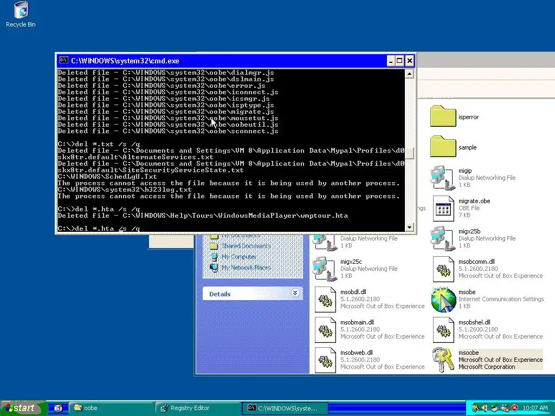This screenshot has width=555, height=416.
Task: Switch to the cmd.exe taskbar button
Action: (285, 408)
